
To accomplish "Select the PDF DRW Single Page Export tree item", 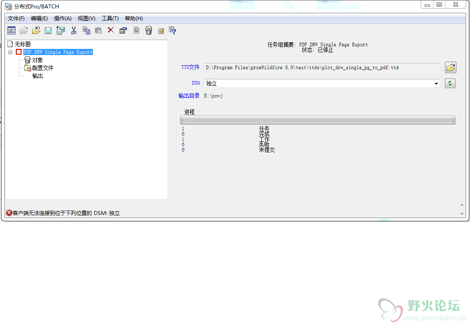I will [58, 52].
